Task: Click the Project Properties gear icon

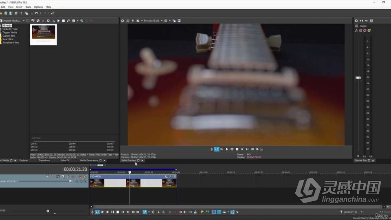Action: click(x=16, y=13)
